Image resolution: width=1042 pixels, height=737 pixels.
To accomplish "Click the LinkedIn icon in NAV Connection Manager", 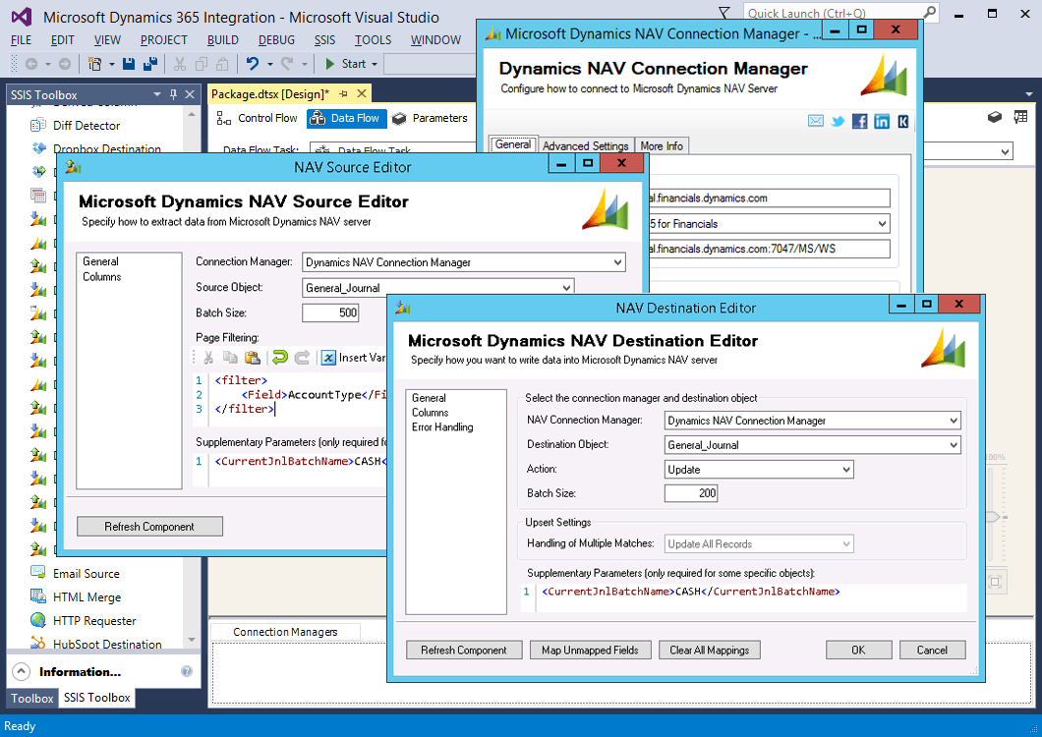I will point(881,121).
